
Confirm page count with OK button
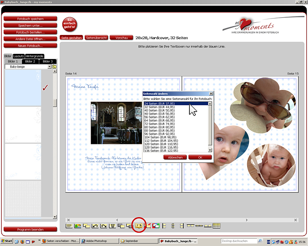(x=200, y=157)
